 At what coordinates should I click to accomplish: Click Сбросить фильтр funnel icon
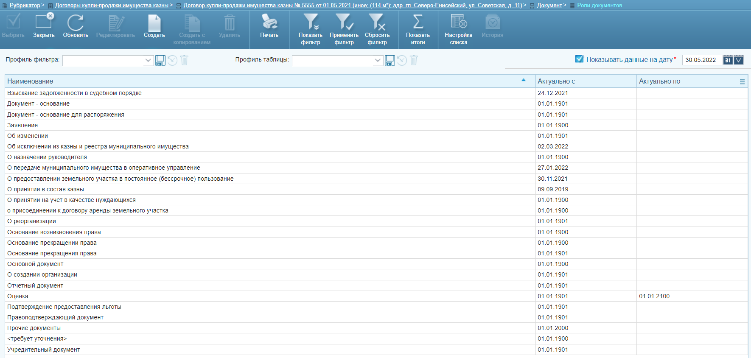pyautogui.click(x=377, y=22)
